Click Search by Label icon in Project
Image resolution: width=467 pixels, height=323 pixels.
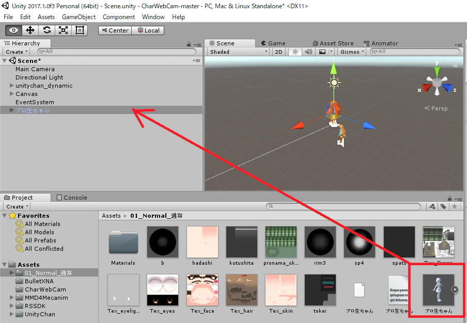(443, 206)
